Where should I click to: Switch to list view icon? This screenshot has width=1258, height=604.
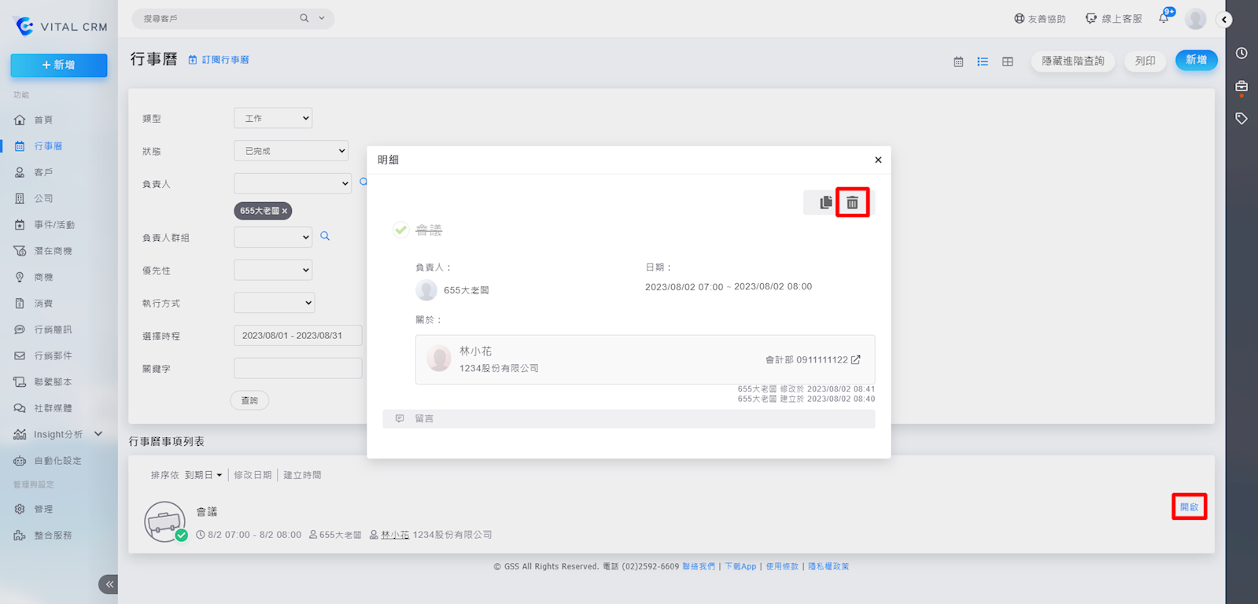(x=983, y=61)
